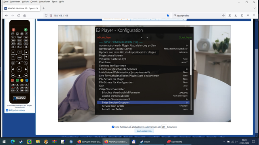Screen dimensions: 259x145
Task: Open a new browser tab with plus
Action: (44, 8)
